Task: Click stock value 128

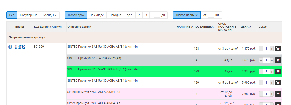Action: click(x=196, y=49)
